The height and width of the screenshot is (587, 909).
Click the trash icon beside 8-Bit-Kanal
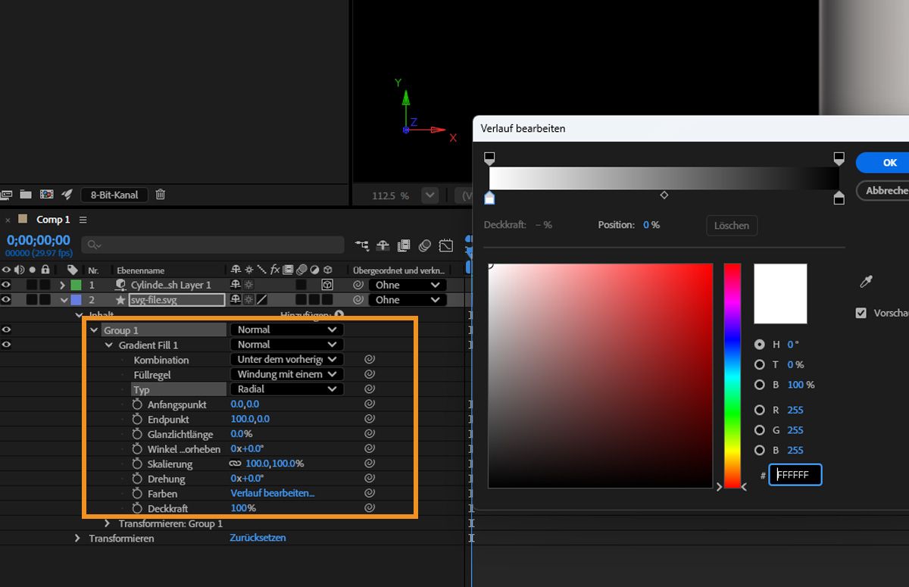160,195
